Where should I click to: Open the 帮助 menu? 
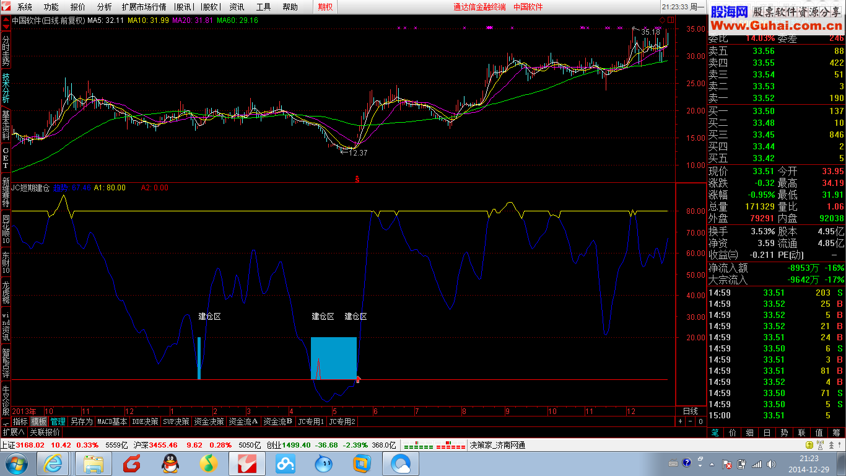(290, 7)
